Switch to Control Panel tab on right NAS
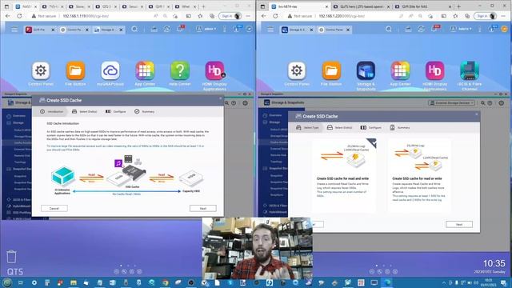512x288 pixels. 334,30
